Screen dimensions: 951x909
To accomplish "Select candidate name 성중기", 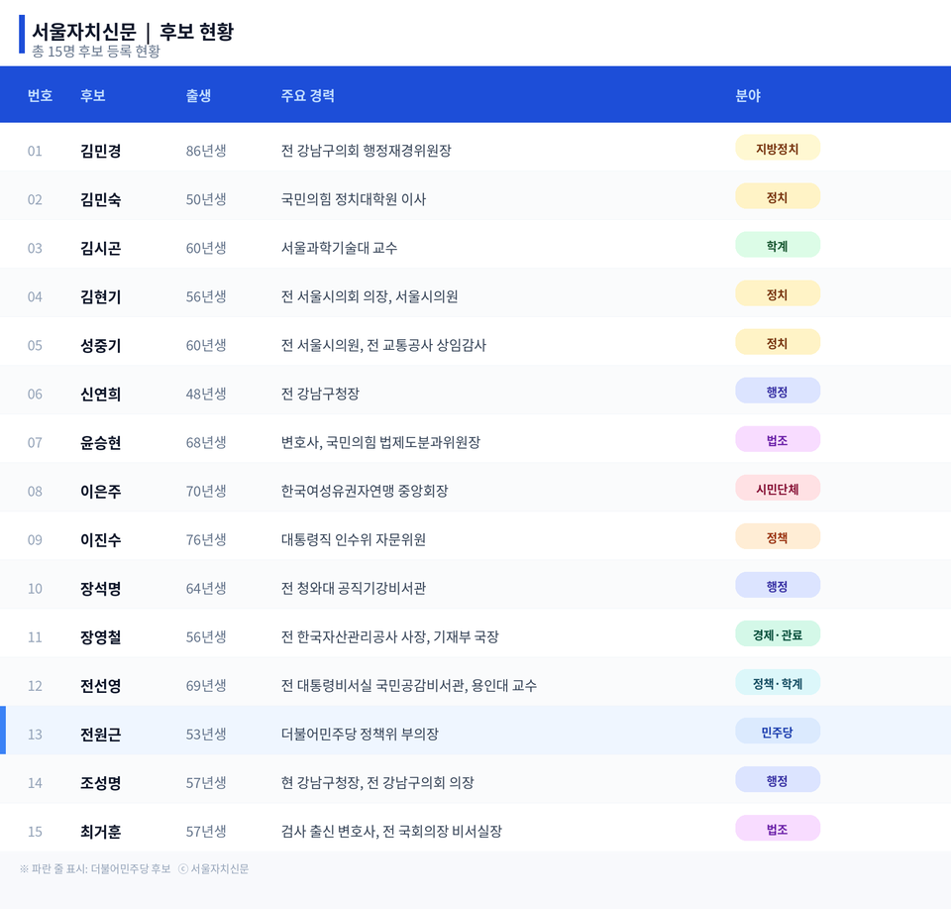I will [99, 342].
